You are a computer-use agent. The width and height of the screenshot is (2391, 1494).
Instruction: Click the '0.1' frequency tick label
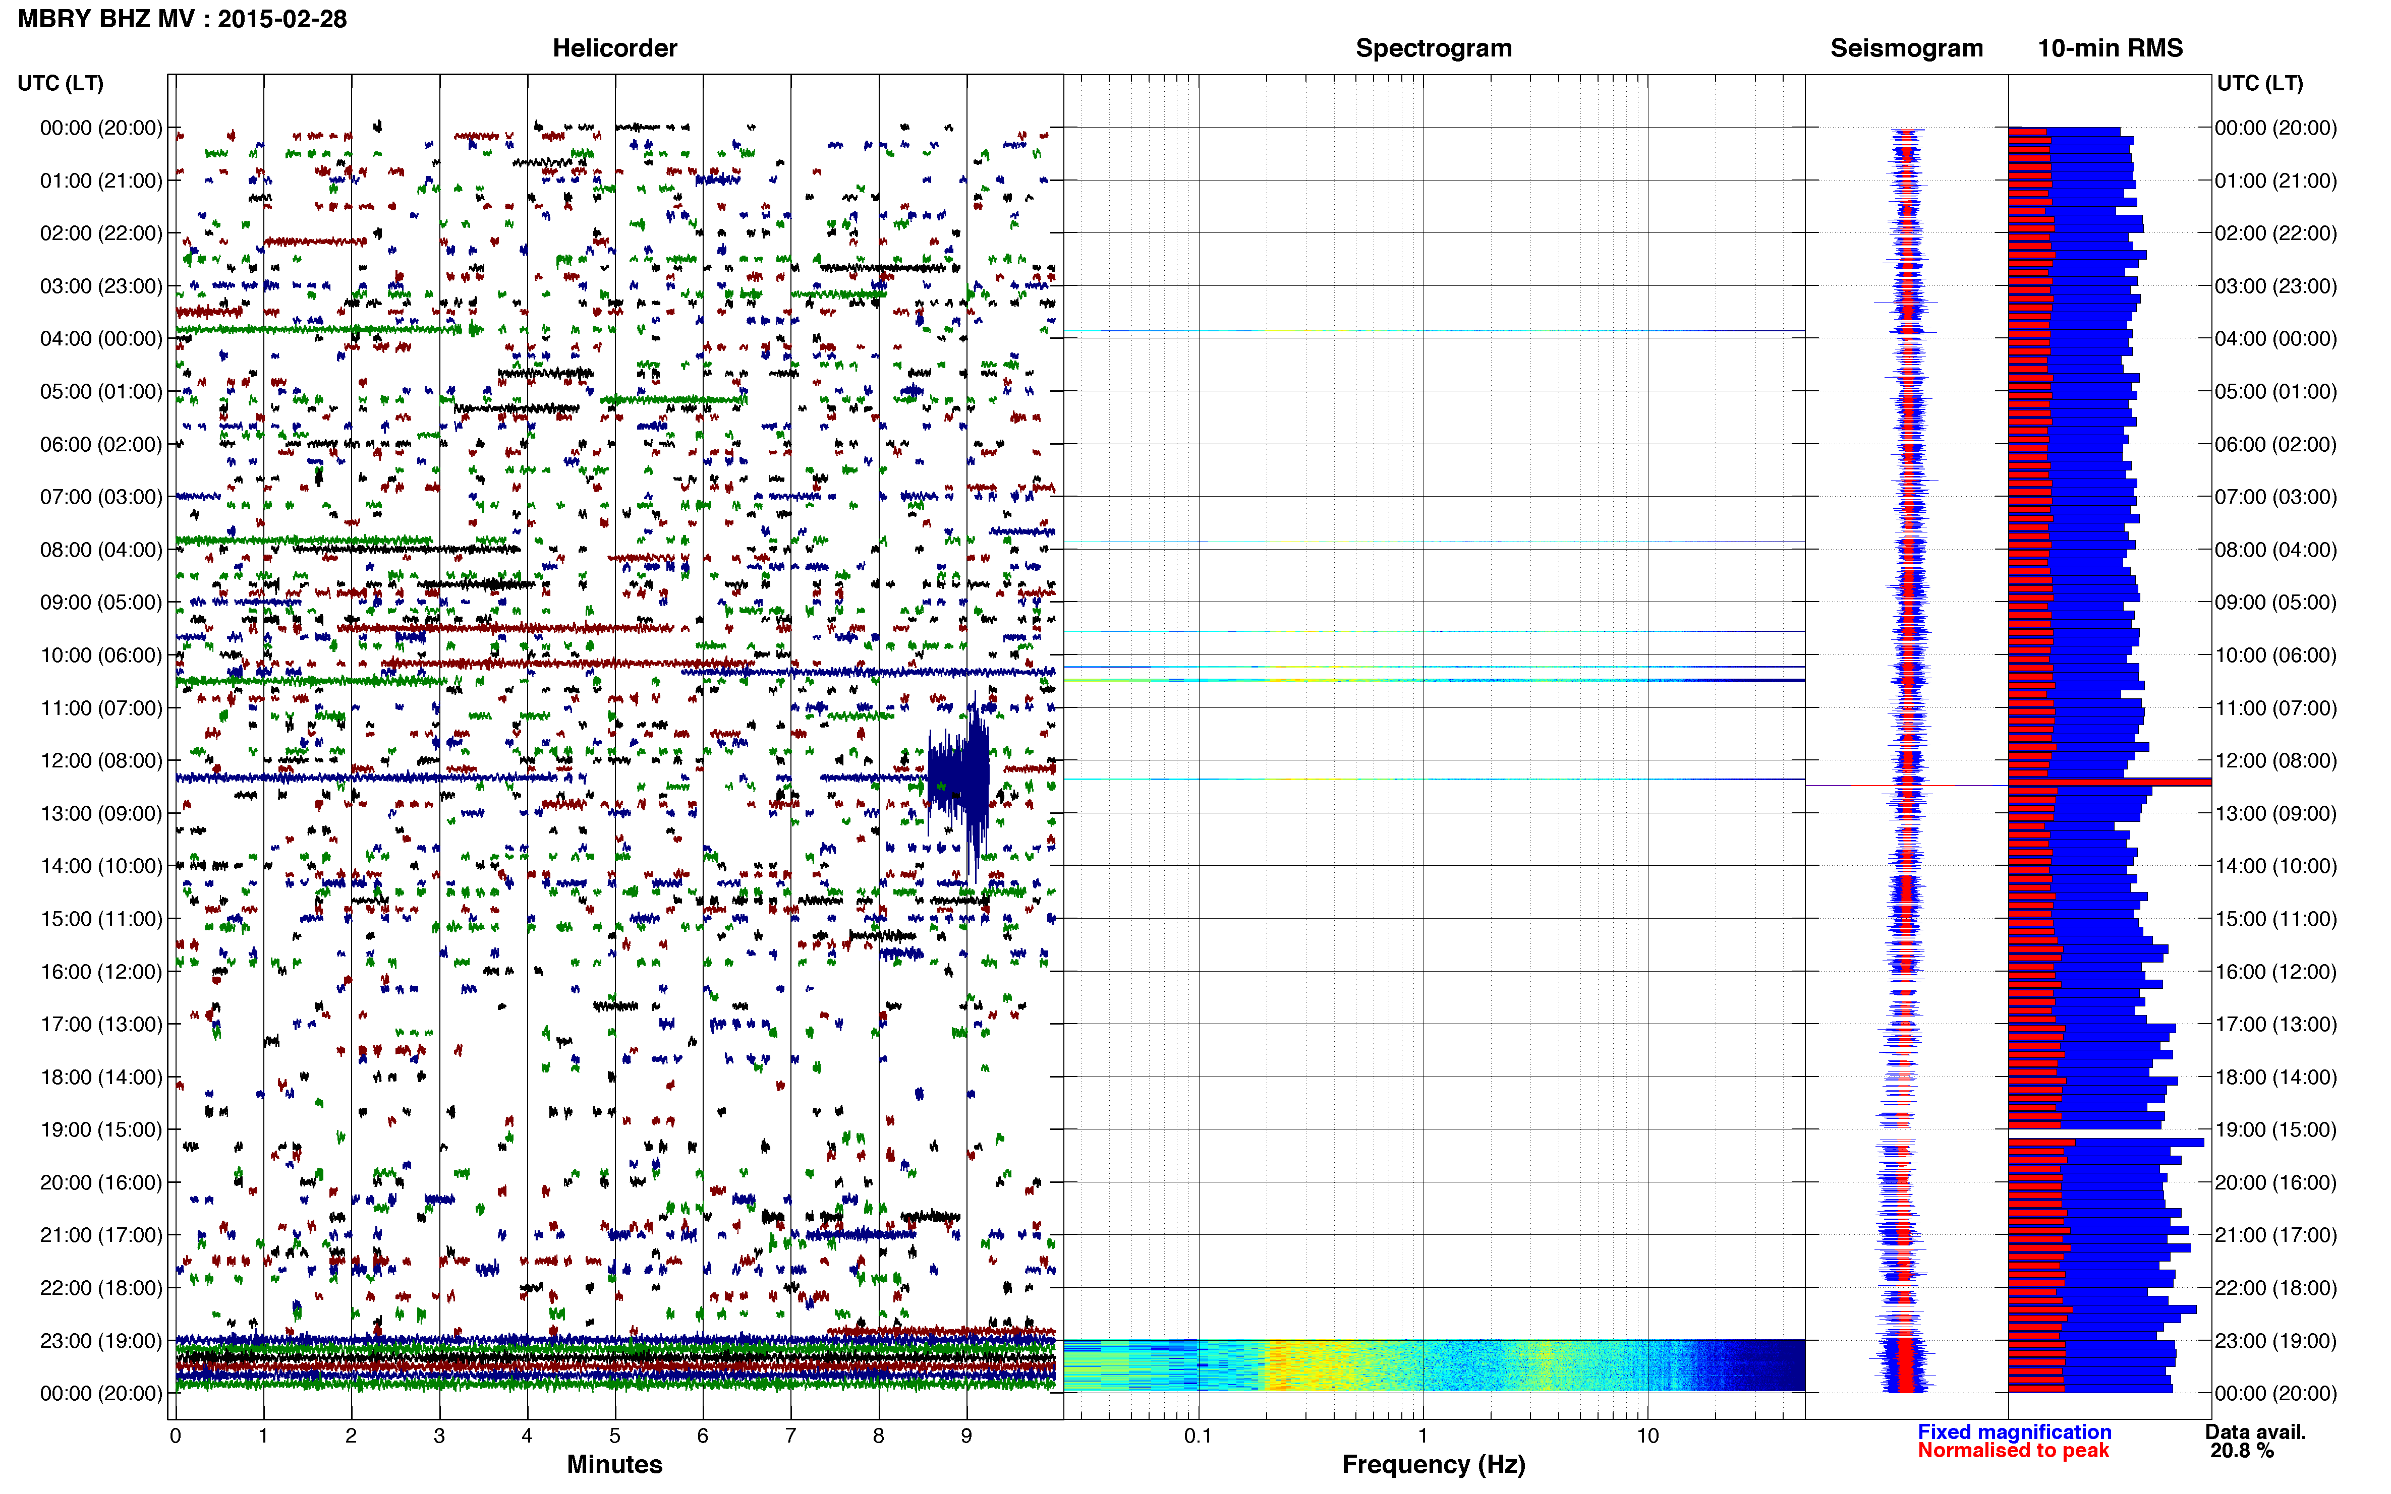click(x=1198, y=1436)
